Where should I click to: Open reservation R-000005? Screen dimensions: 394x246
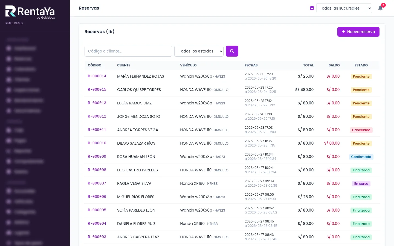(97, 210)
